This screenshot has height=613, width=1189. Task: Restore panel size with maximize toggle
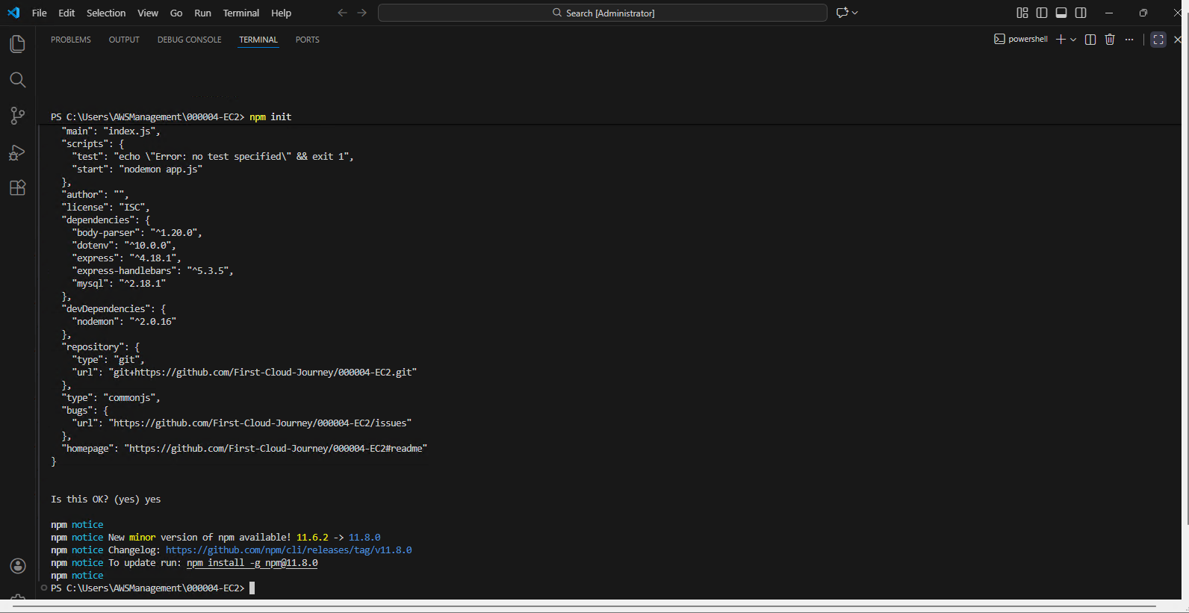point(1158,40)
